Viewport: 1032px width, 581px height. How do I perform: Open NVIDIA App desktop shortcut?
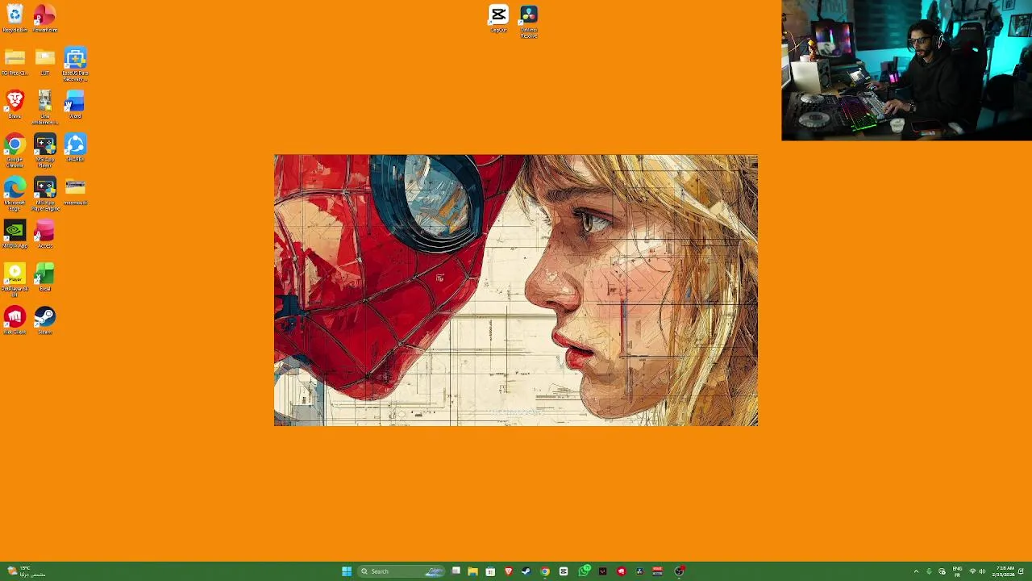click(15, 235)
